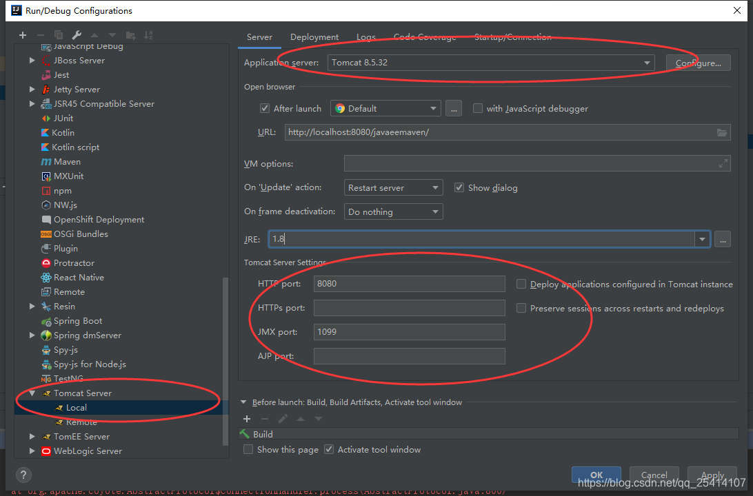Create new folder icon in toolbar
The image size is (753, 496).
[x=130, y=35]
